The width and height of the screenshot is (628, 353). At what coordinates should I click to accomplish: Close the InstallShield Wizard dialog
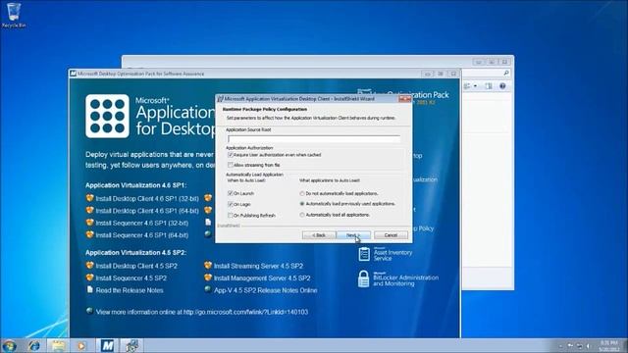click(x=405, y=99)
